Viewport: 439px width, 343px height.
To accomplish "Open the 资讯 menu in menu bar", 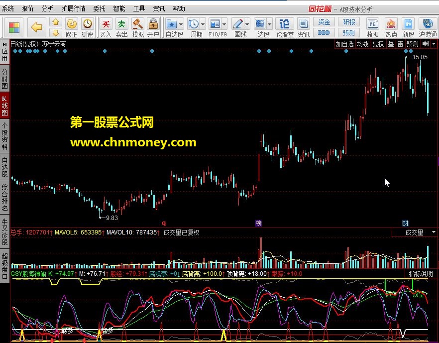I will (x=159, y=8).
